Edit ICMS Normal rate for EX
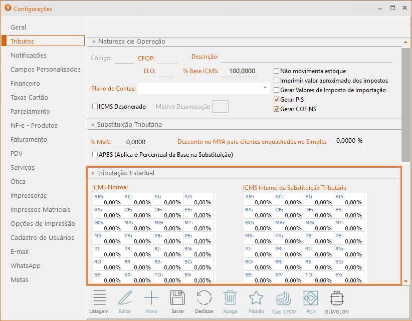The image size is (412, 321). [198, 278]
